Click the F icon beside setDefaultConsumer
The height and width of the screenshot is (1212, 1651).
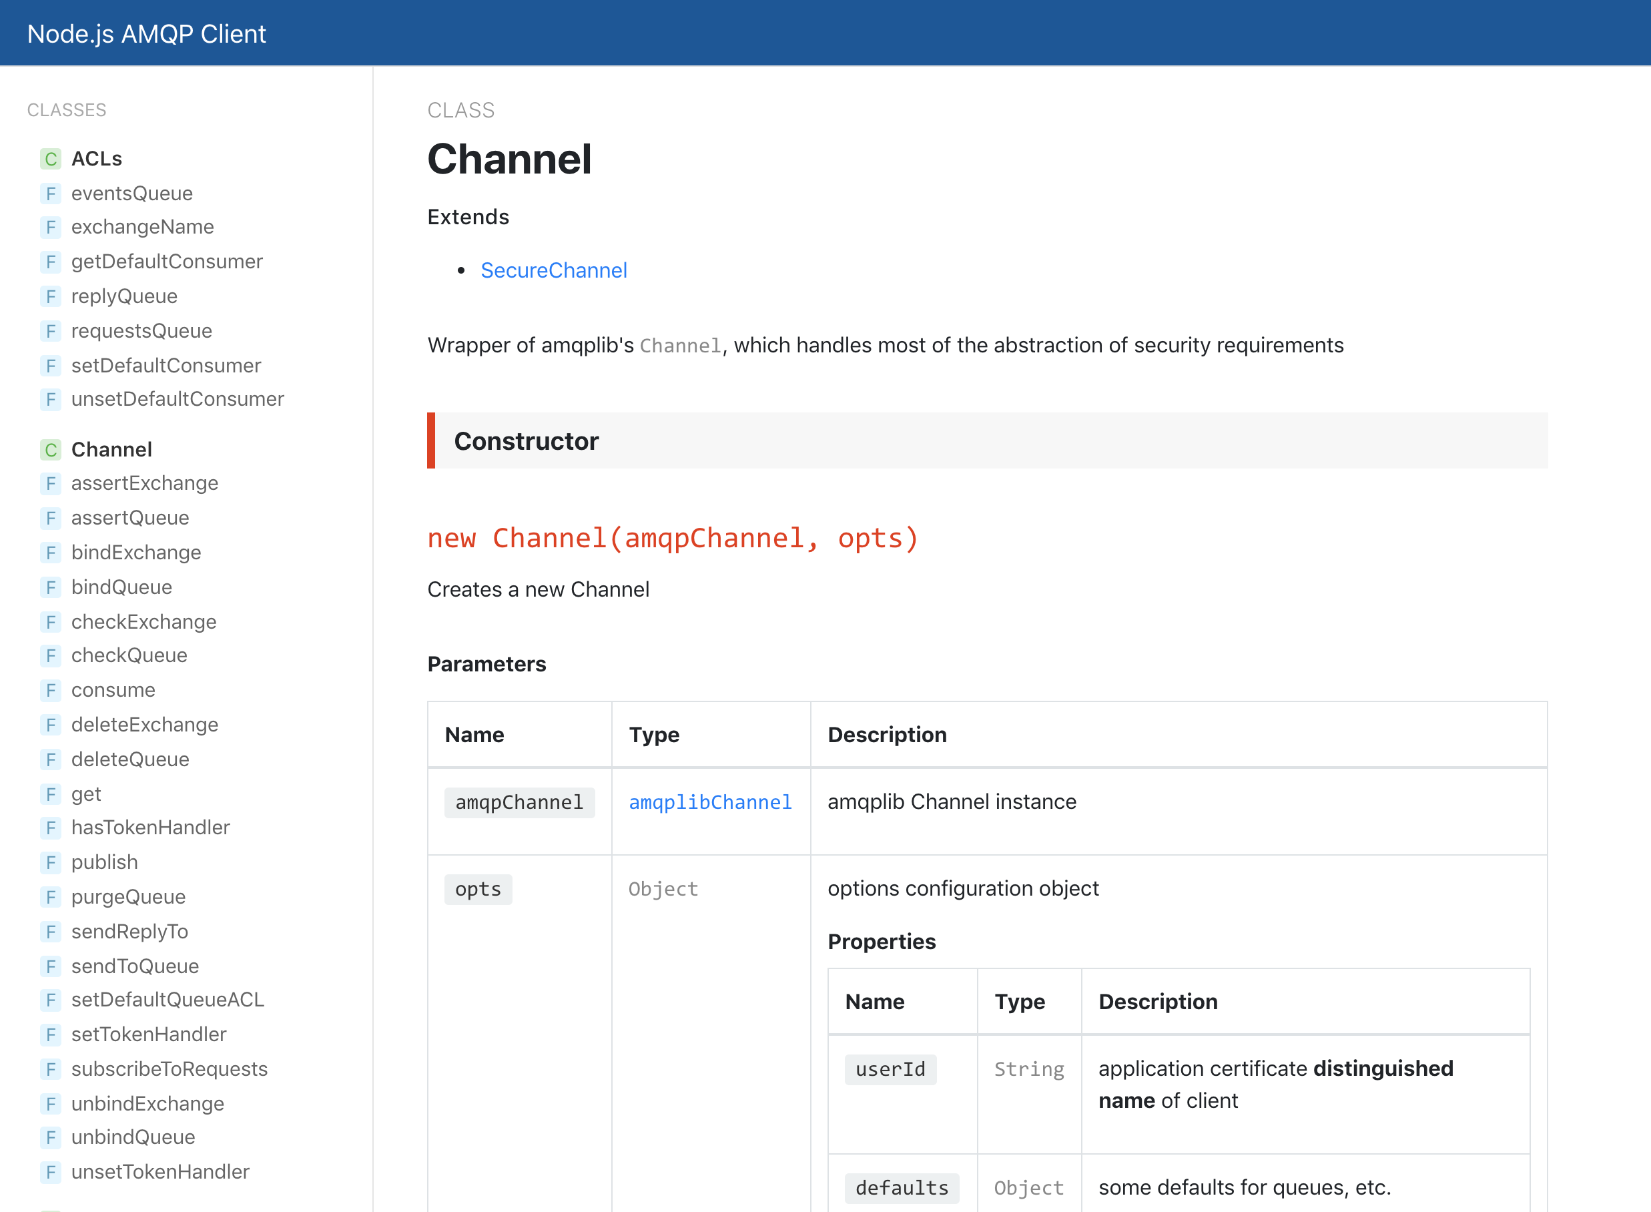(x=51, y=365)
